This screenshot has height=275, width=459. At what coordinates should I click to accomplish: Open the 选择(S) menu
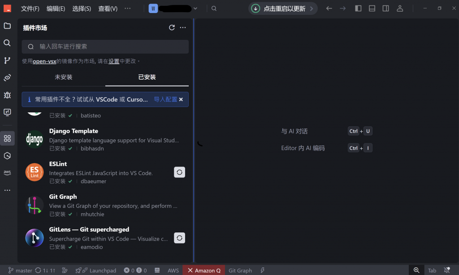coord(82,9)
